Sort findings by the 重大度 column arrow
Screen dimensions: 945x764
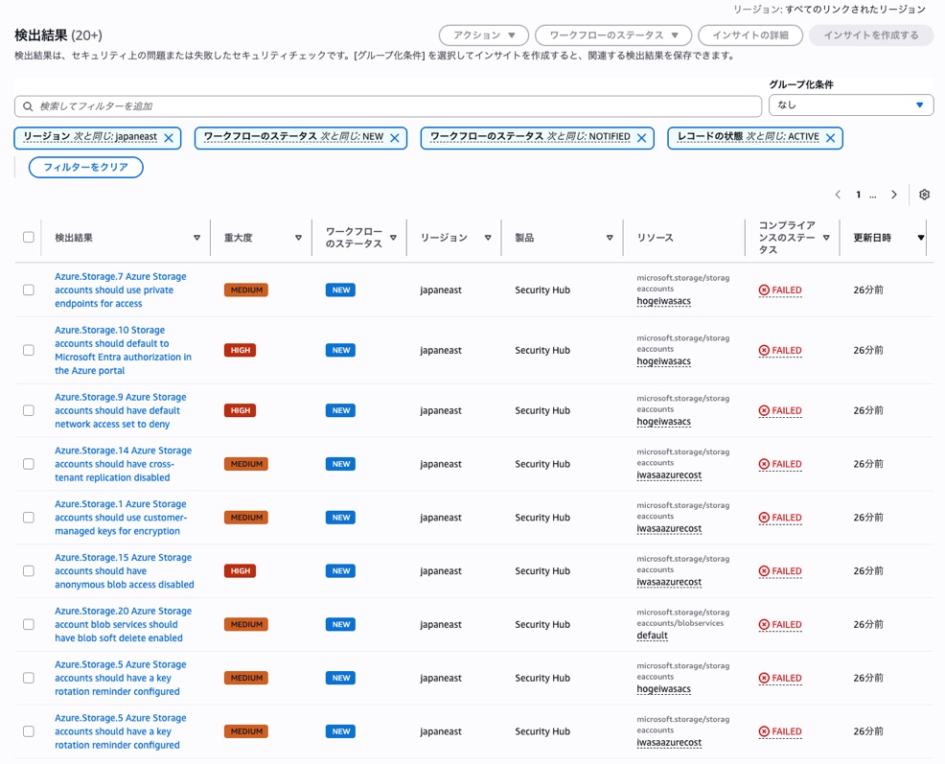(x=298, y=238)
